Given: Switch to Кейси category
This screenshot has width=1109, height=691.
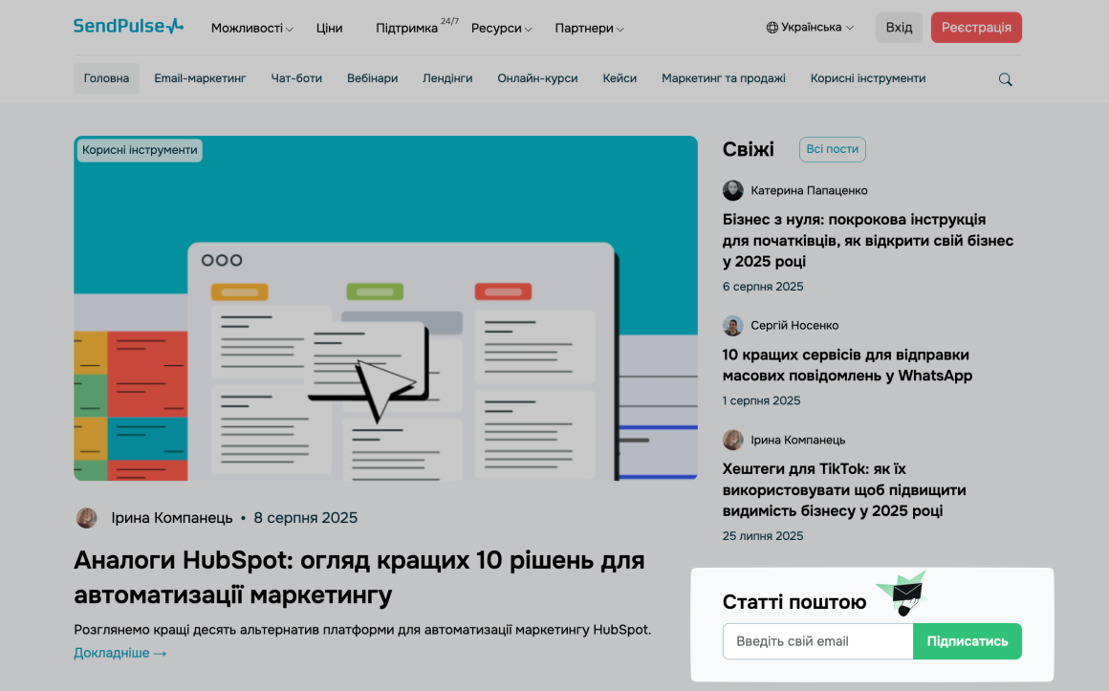Looking at the screenshot, I should point(620,78).
